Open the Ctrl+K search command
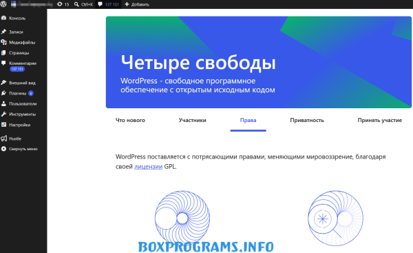The image size is (413, 253). pyautogui.click(x=83, y=4)
